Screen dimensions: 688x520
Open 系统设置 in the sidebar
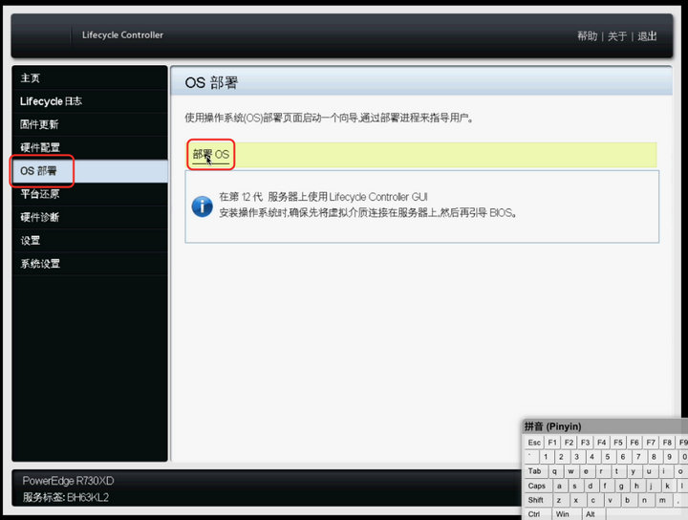[39, 264]
